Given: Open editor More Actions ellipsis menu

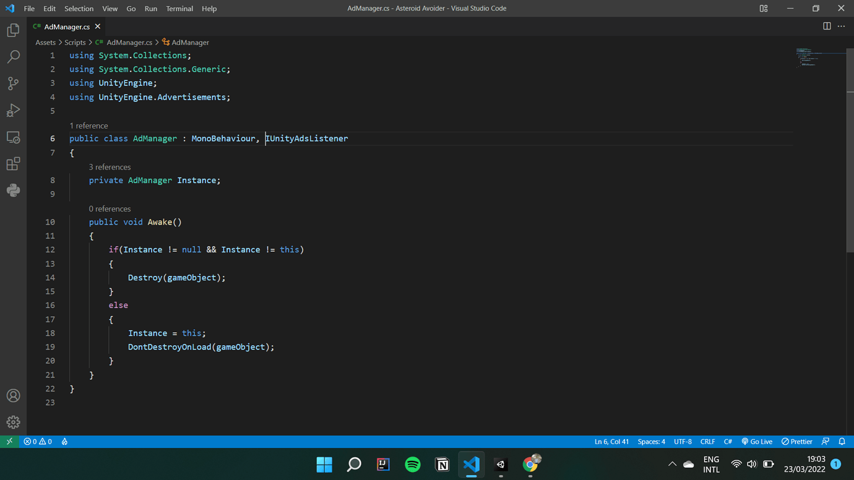Looking at the screenshot, I should pyautogui.click(x=841, y=26).
